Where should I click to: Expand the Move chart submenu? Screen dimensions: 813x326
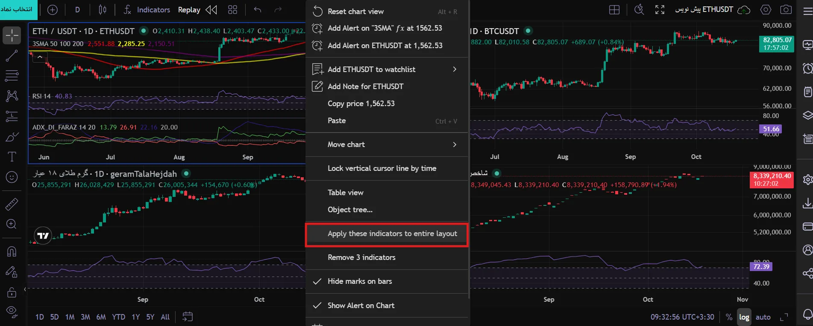point(387,144)
